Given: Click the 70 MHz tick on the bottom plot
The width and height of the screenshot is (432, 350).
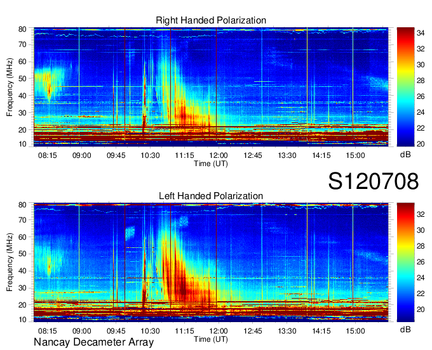Looking at the screenshot, I should click(22, 220).
